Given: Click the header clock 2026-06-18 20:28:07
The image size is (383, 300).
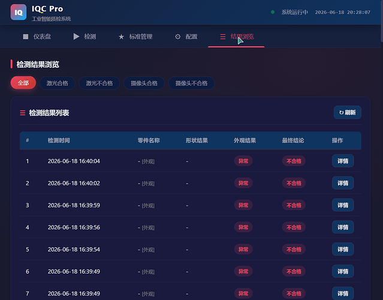Looking at the screenshot, I should 342,12.
